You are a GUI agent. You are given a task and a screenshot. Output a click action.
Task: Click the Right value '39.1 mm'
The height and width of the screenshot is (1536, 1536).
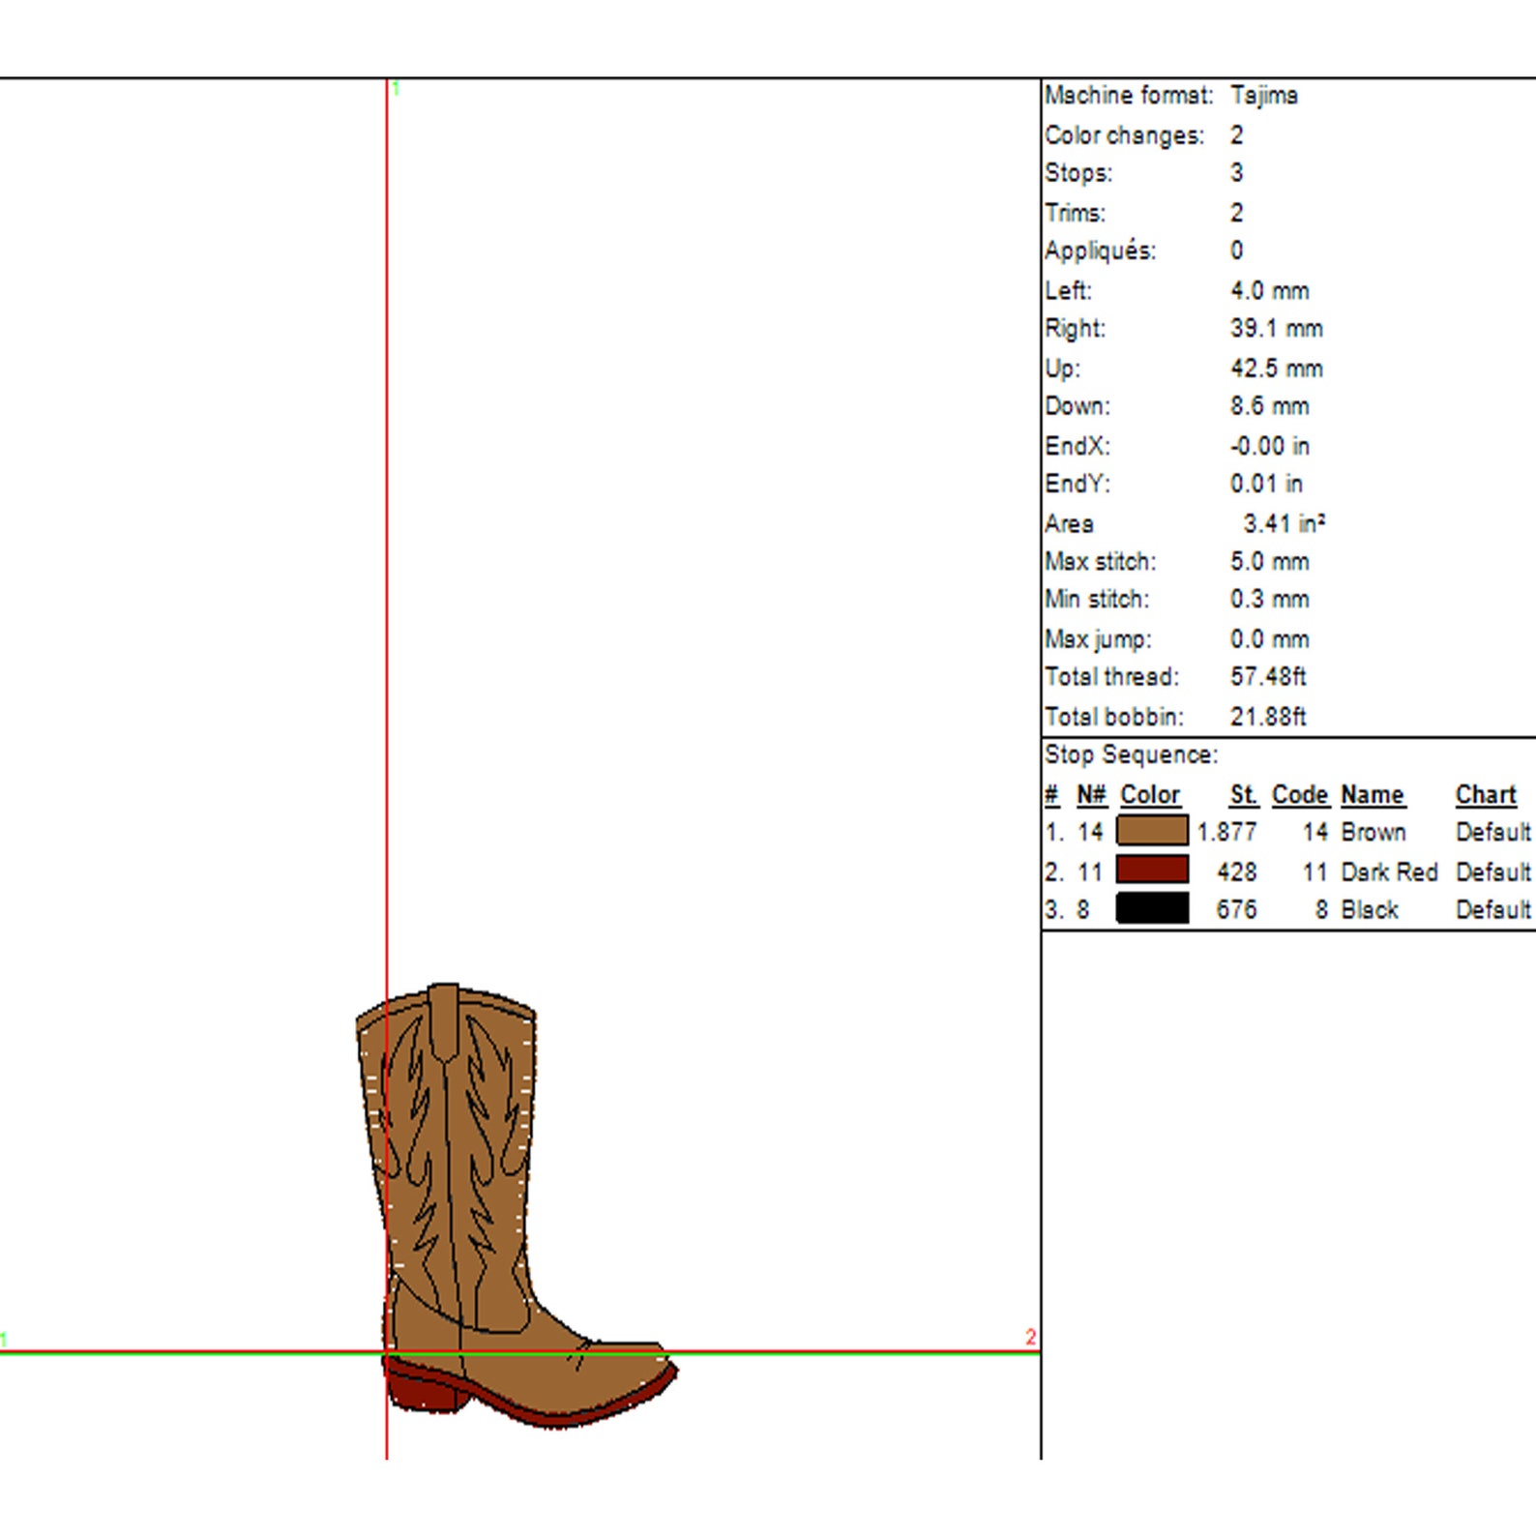(1277, 329)
